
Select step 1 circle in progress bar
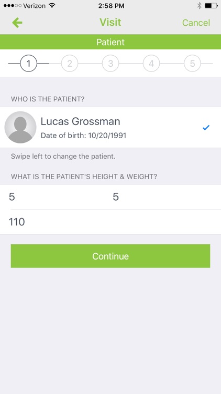coord(29,64)
